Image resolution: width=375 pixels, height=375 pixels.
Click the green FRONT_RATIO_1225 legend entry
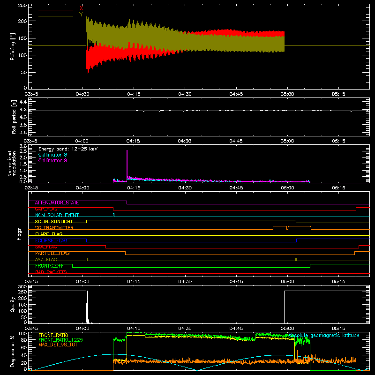click(61, 340)
